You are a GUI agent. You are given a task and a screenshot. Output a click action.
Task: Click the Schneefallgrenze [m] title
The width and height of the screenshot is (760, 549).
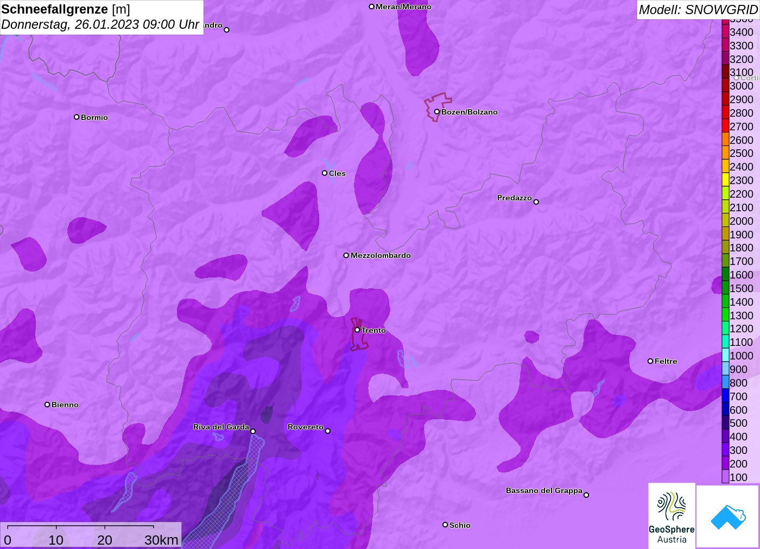[66, 9]
